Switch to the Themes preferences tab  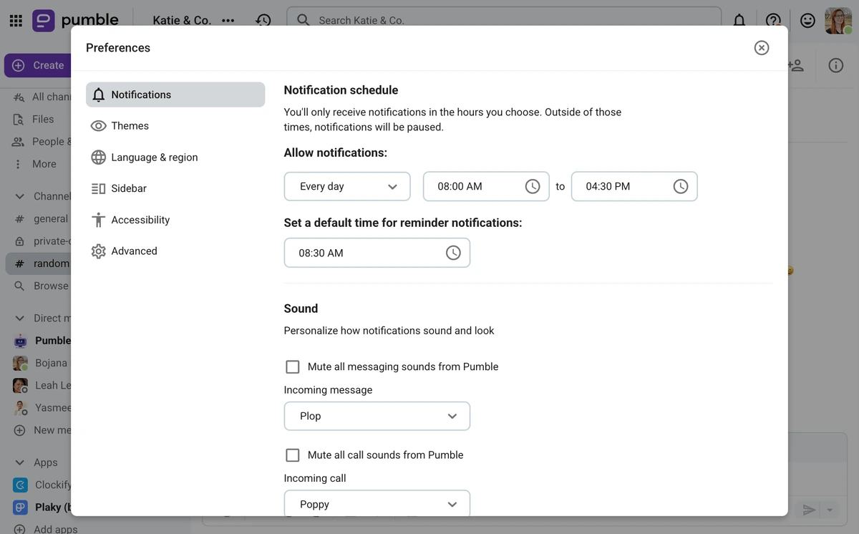pos(130,125)
